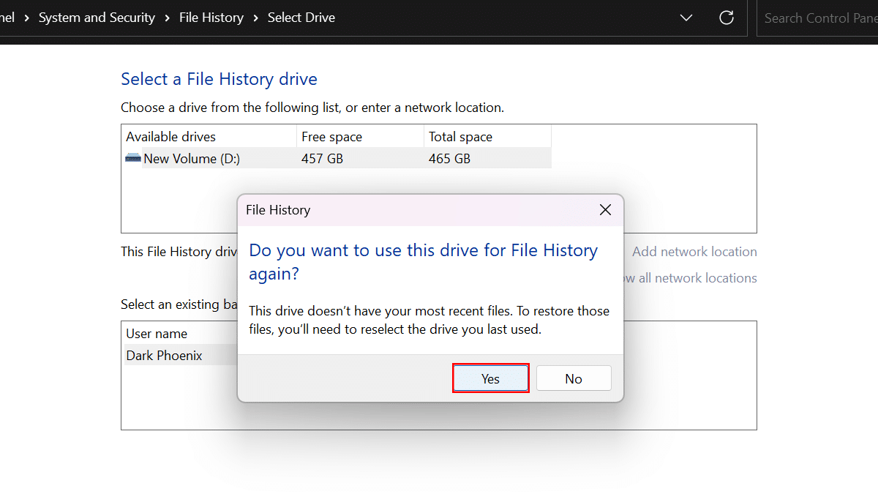Image resolution: width=878 pixels, height=494 pixels.
Task: Close the File History dialog with X
Action: click(605, 210)
